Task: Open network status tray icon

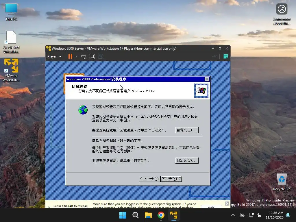Action: pyautogui.click(x=251, y=215)
